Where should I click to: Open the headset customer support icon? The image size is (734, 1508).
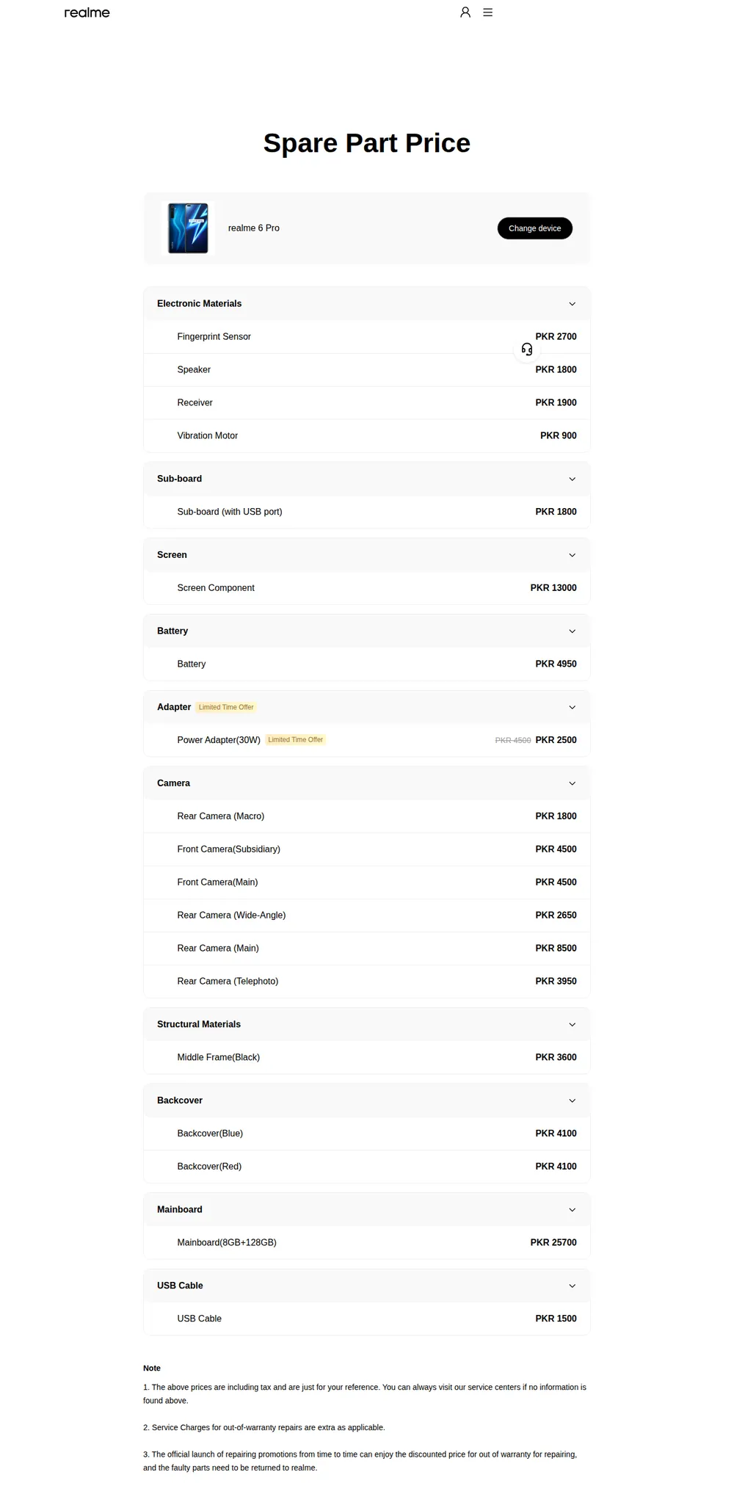click(x=527, y=349)
